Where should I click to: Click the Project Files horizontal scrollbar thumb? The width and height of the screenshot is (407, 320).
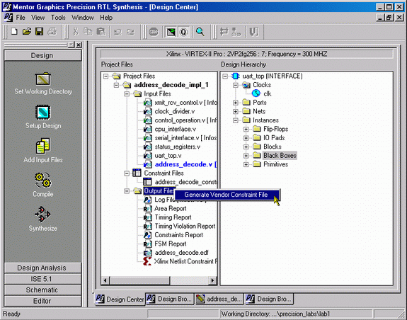(x=140, y=280)
